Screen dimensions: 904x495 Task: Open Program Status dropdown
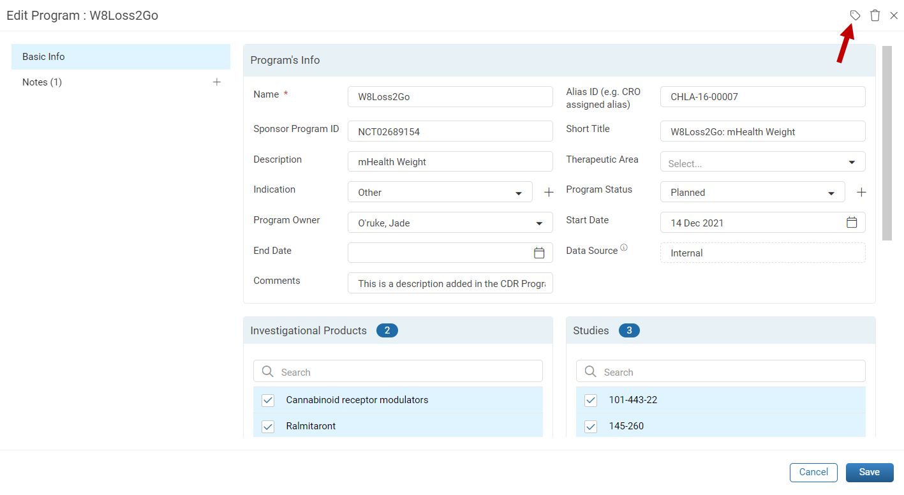click(752, 192)
